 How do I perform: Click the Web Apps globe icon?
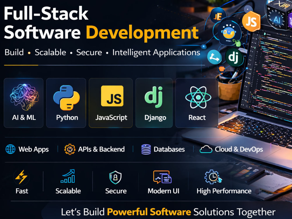coord(11,149)
